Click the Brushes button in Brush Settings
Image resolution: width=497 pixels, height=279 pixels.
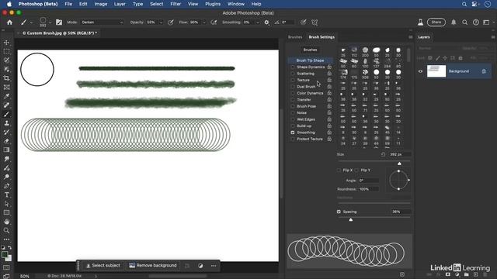pyautogui.click(x=310, y=50)
